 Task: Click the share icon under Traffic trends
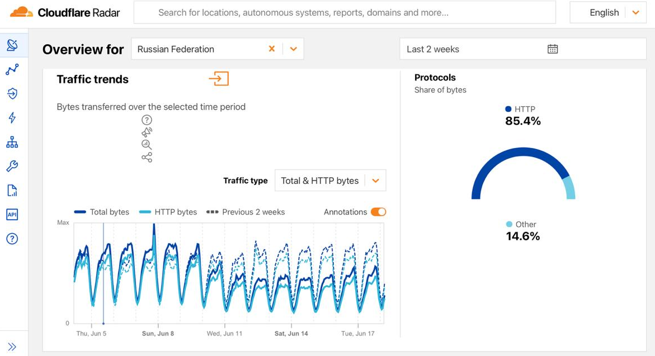[147, 158]
